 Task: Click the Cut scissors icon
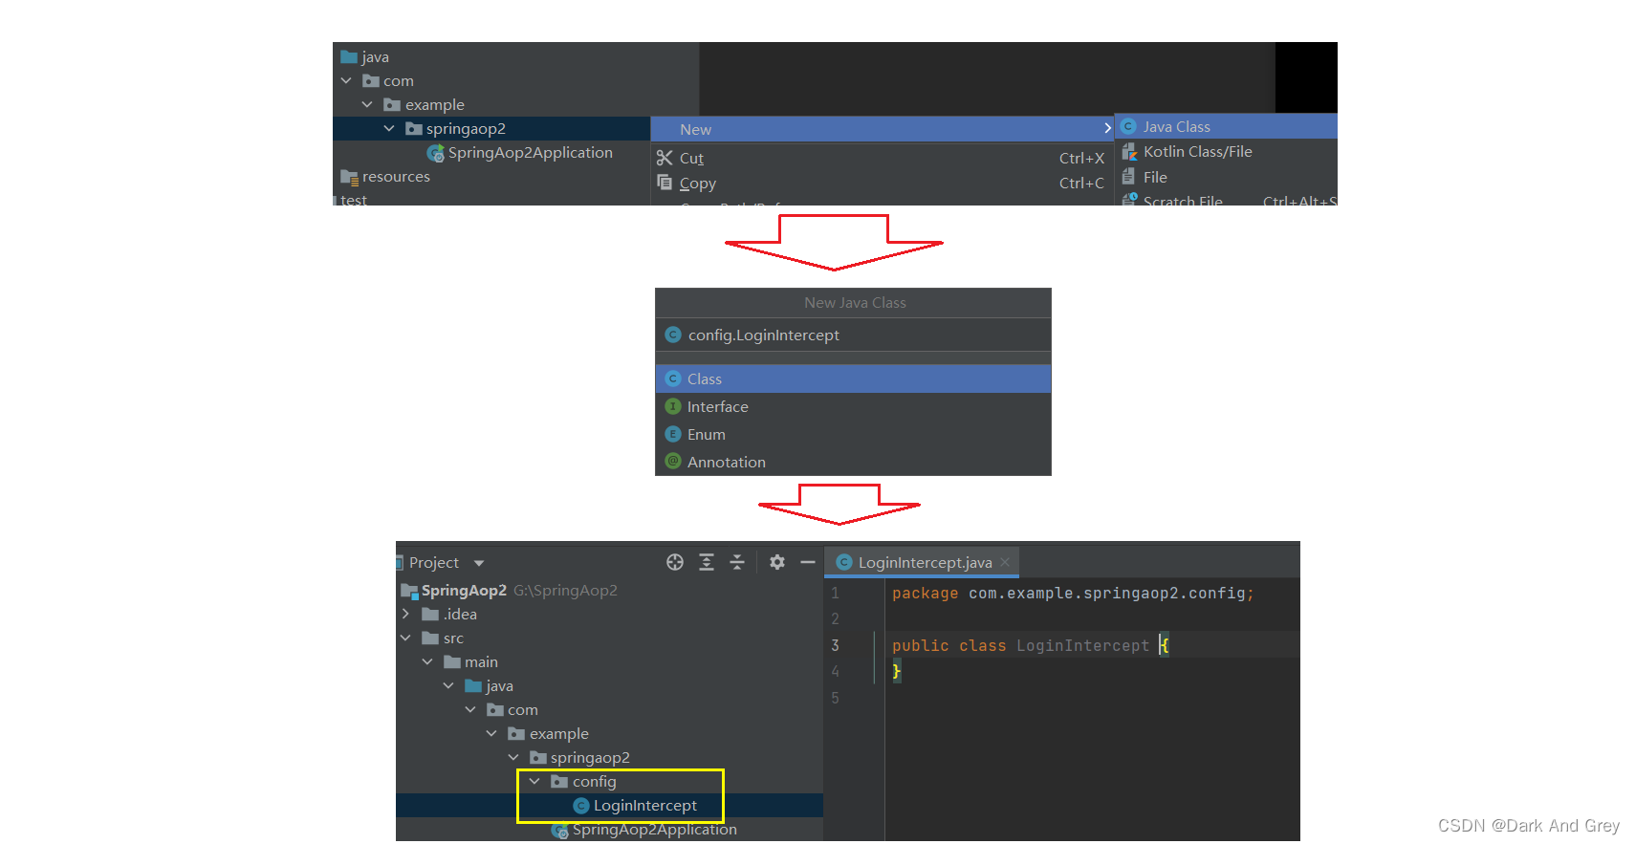[665, 158]
